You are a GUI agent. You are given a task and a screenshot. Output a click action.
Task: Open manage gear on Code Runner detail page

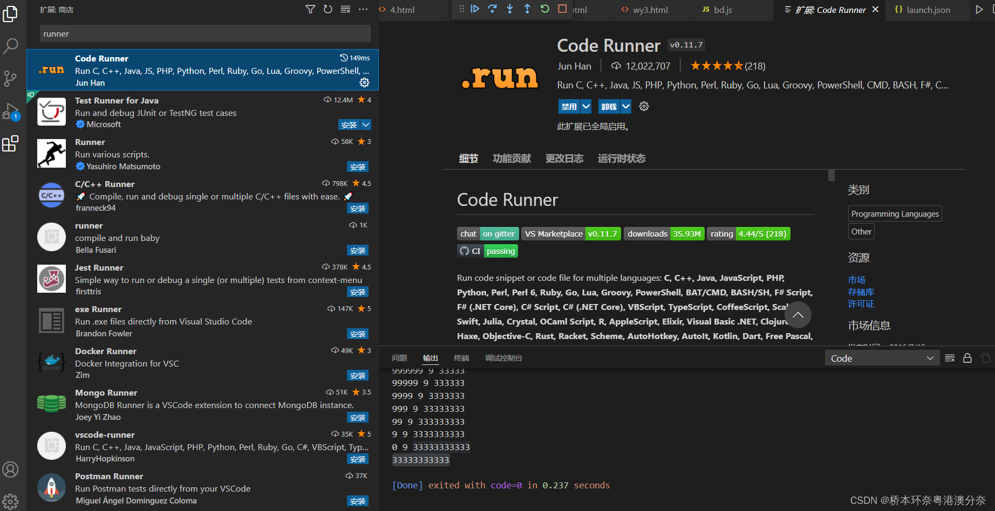click(x=644, y=106)
